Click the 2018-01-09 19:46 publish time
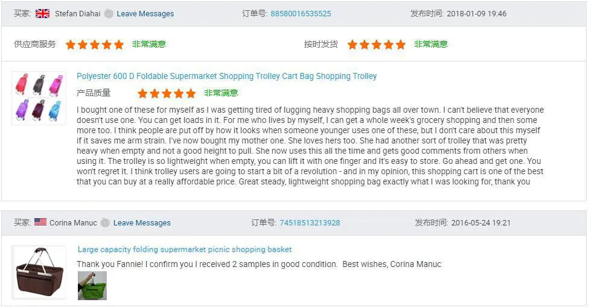This screenshot has height=308, width=589. pyautogui.click(x=477, y=13)
